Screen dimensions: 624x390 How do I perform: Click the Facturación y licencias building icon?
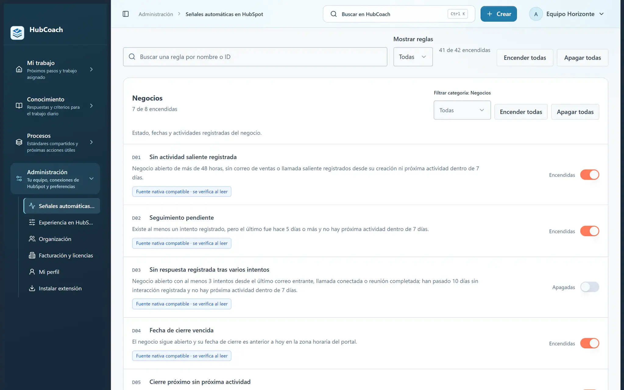click(x=32, y=255)
